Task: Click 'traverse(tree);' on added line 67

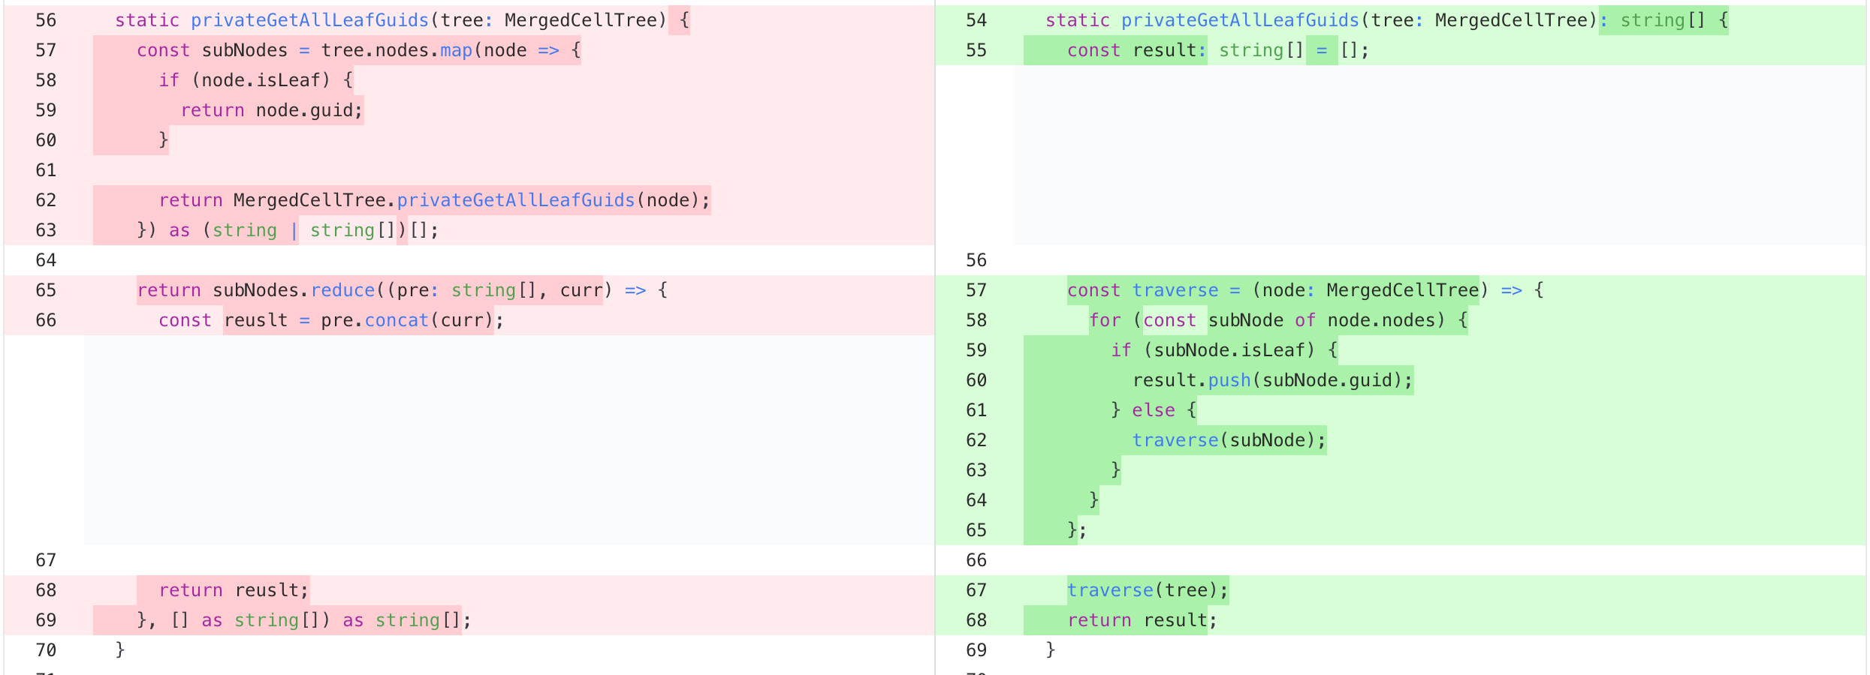Action: (1148, 590)
